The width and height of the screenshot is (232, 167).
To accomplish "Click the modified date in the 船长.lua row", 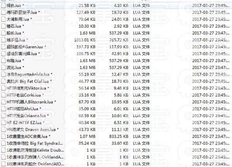I will [x=211, y=33].
